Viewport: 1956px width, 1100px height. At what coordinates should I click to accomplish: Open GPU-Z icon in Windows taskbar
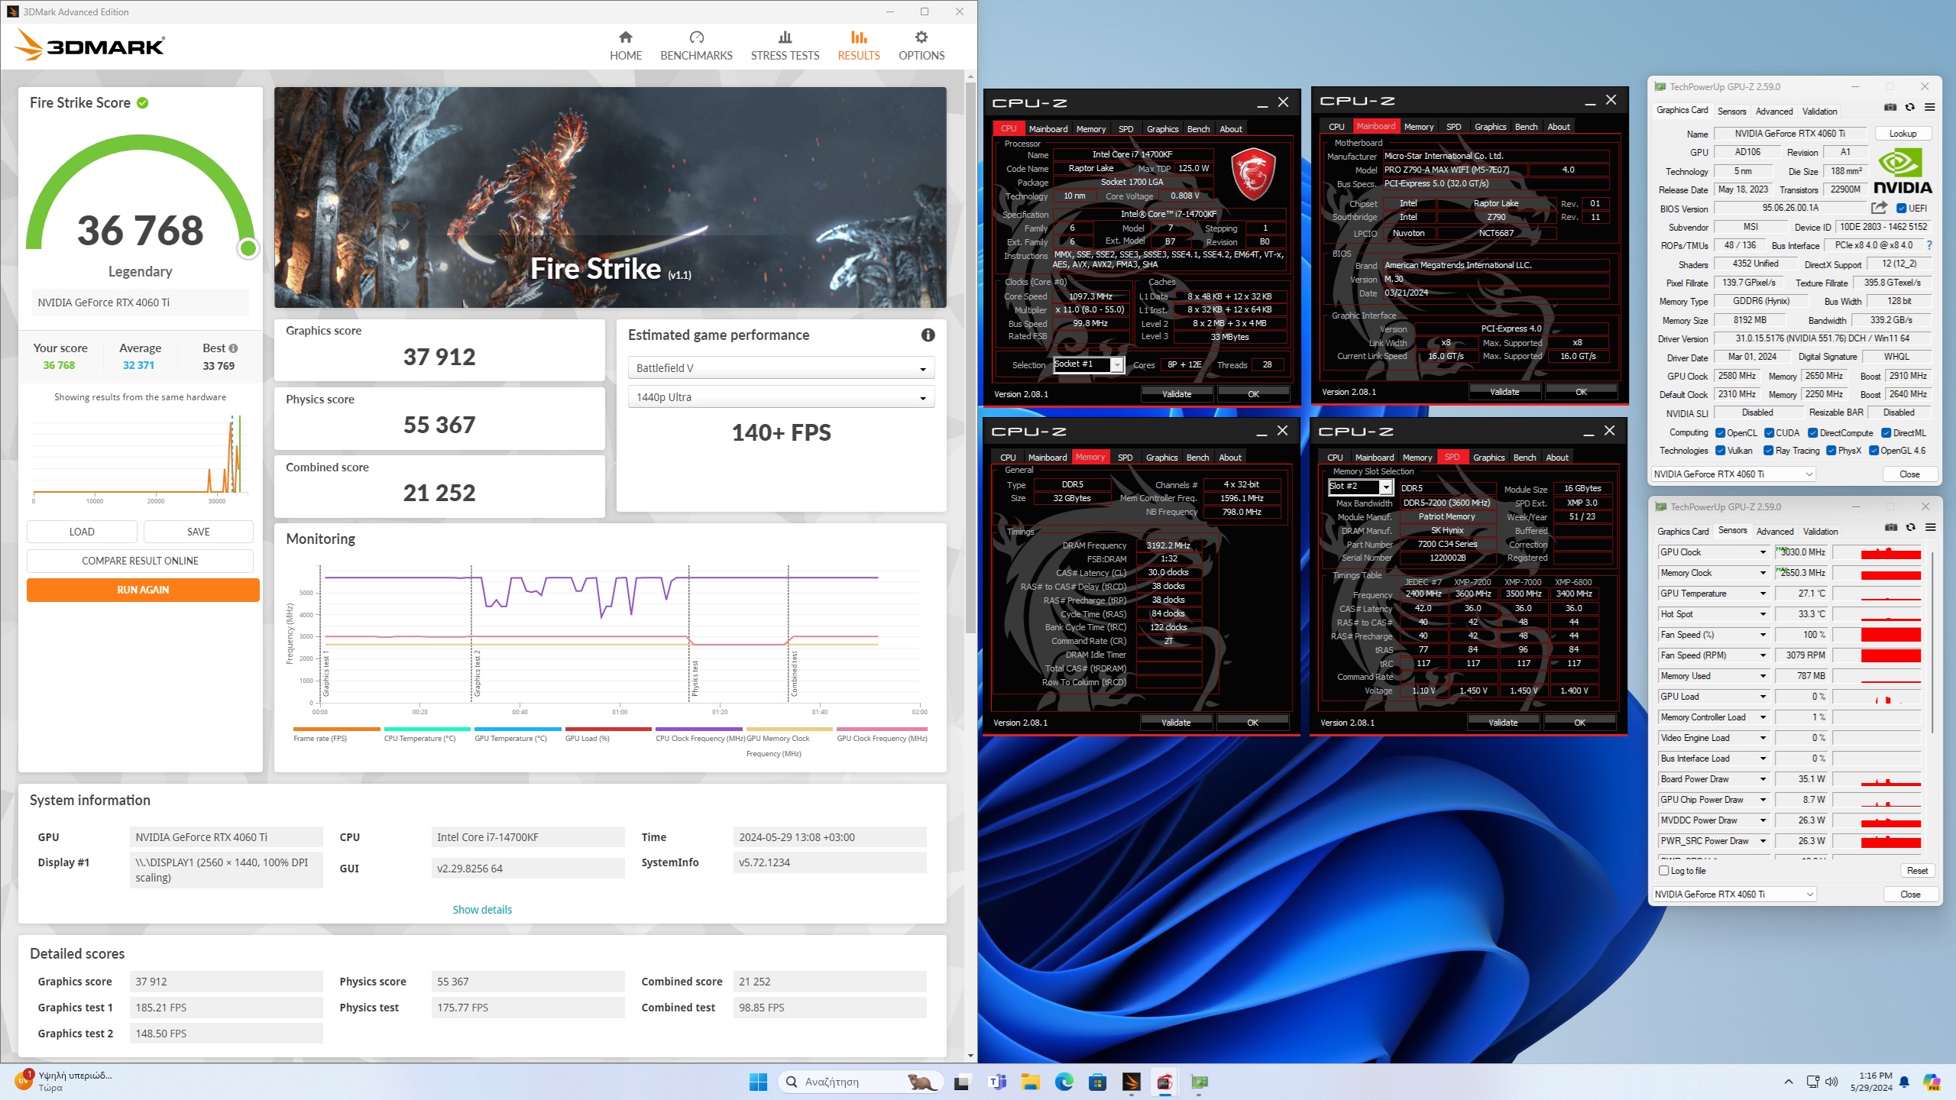coord(1199,1082)
